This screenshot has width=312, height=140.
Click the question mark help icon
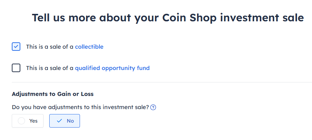153,108
